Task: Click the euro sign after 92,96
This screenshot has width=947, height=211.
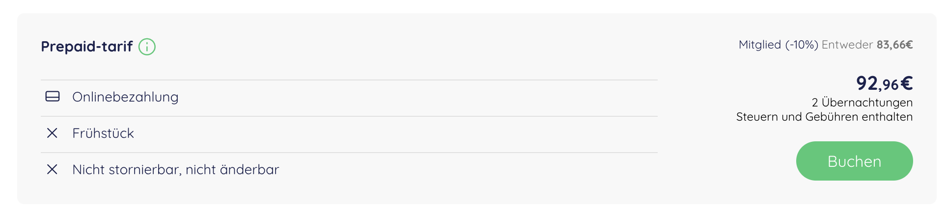Action: pos(907,83)
